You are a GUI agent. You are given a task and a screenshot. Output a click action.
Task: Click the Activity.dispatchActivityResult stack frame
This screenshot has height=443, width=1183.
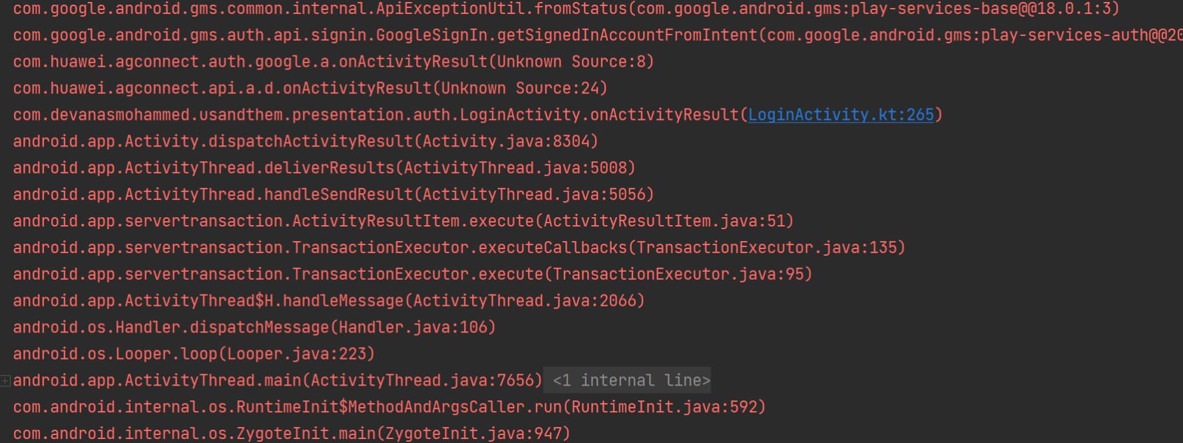[305, 141]
